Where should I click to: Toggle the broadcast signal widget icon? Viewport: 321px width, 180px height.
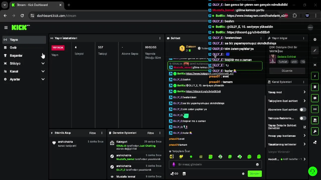pos(315,109)
